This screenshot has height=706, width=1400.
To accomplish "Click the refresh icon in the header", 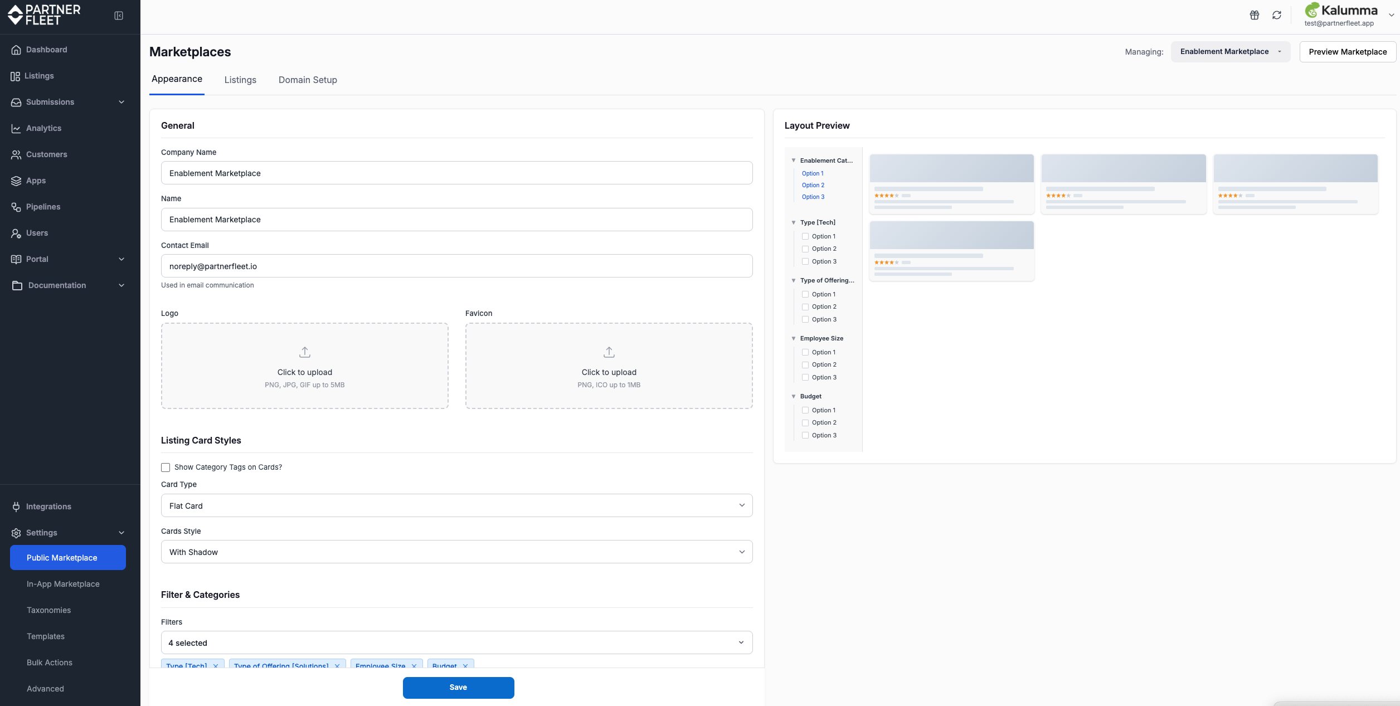I will click(x=1277, y=15).
